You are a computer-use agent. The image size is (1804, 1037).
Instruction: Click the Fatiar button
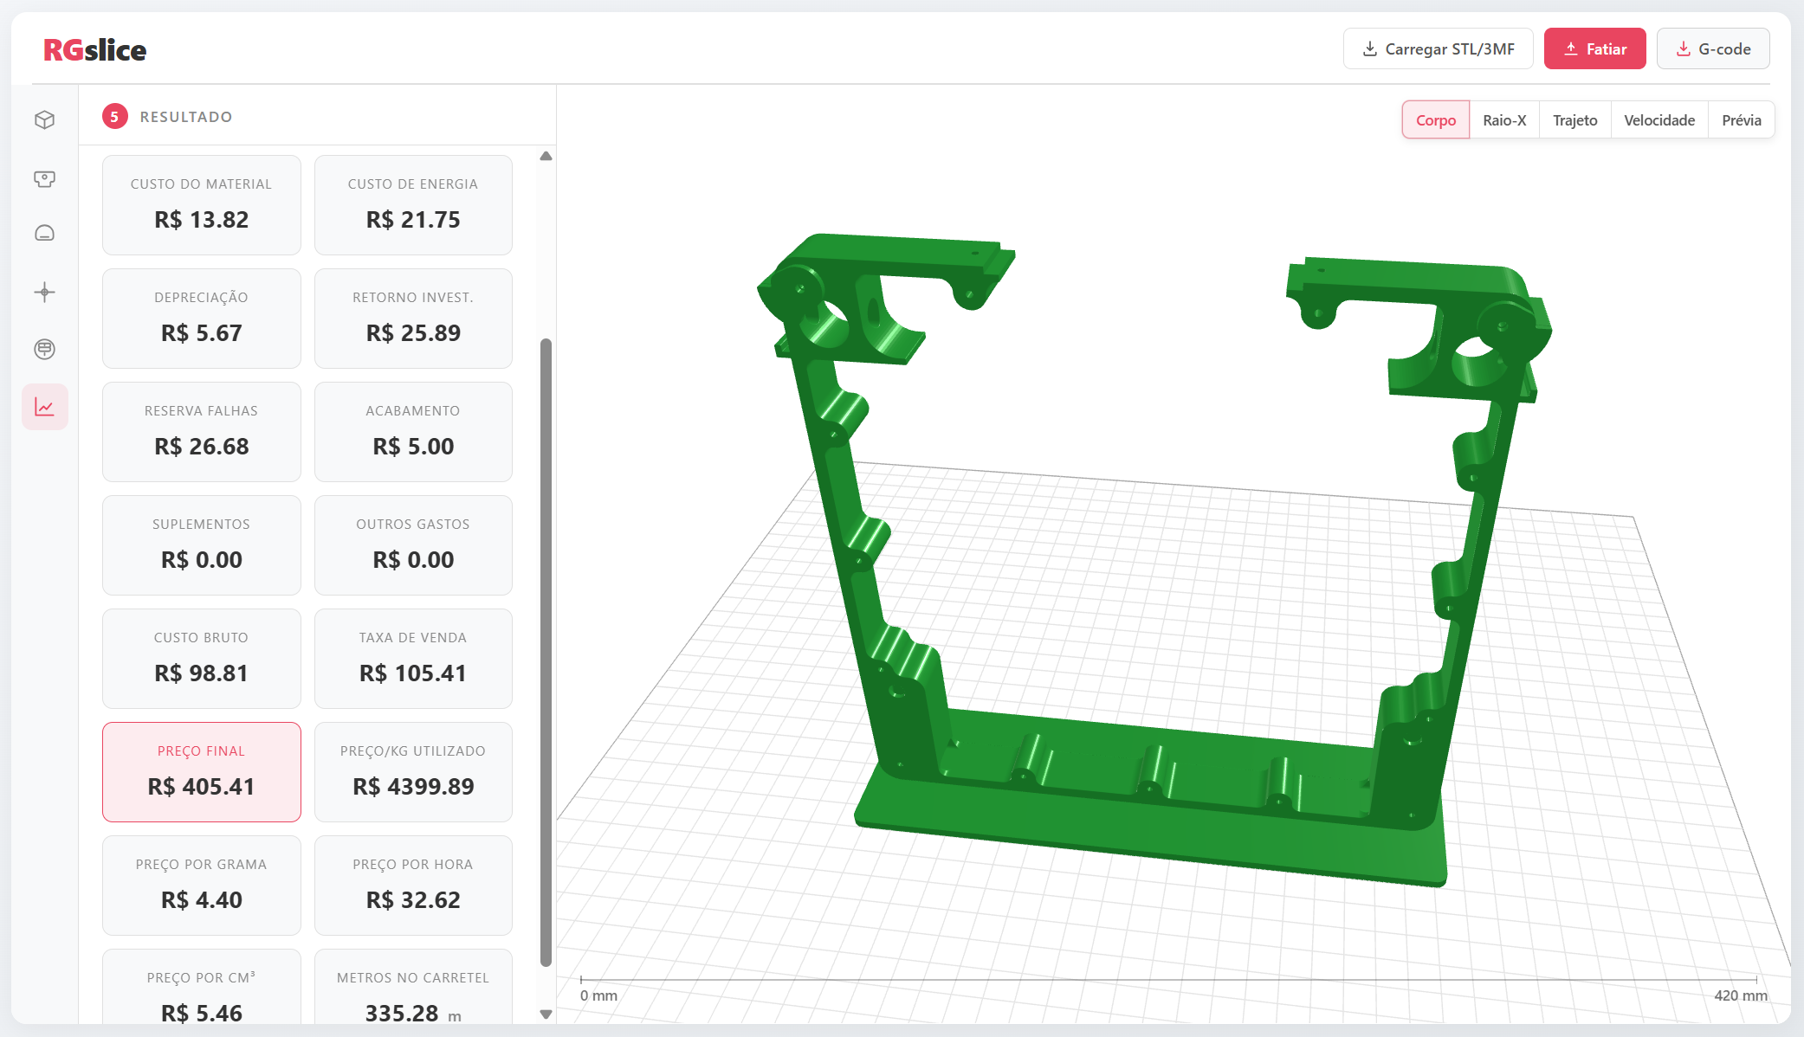(x=1594, y=48)
